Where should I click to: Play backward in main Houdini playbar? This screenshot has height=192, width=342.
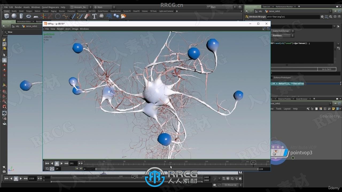coord(11,178)
